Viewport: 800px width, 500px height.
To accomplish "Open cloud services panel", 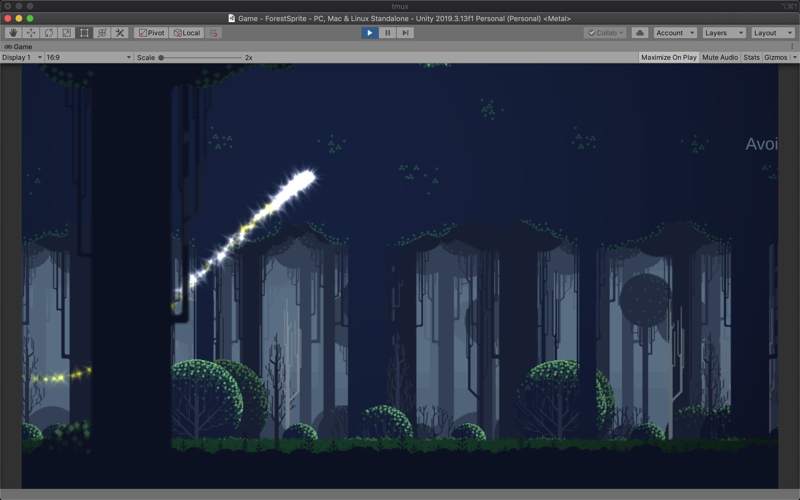I will pos(640,33).
